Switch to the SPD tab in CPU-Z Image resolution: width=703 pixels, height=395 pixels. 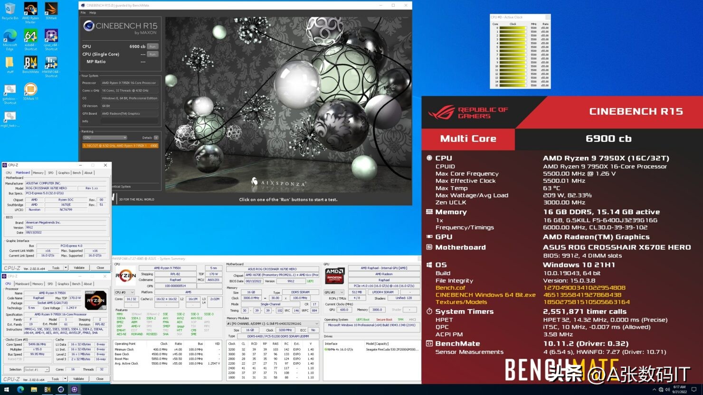(x=51, y=173)
